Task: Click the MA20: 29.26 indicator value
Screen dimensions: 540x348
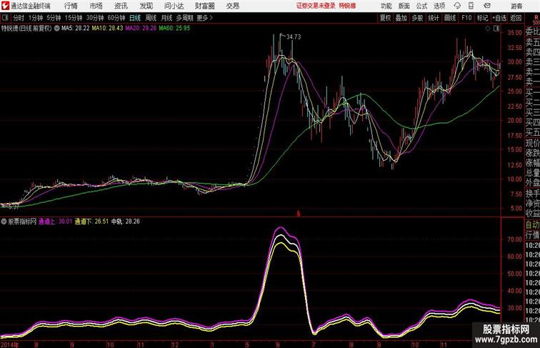Action: click(141, 29)
